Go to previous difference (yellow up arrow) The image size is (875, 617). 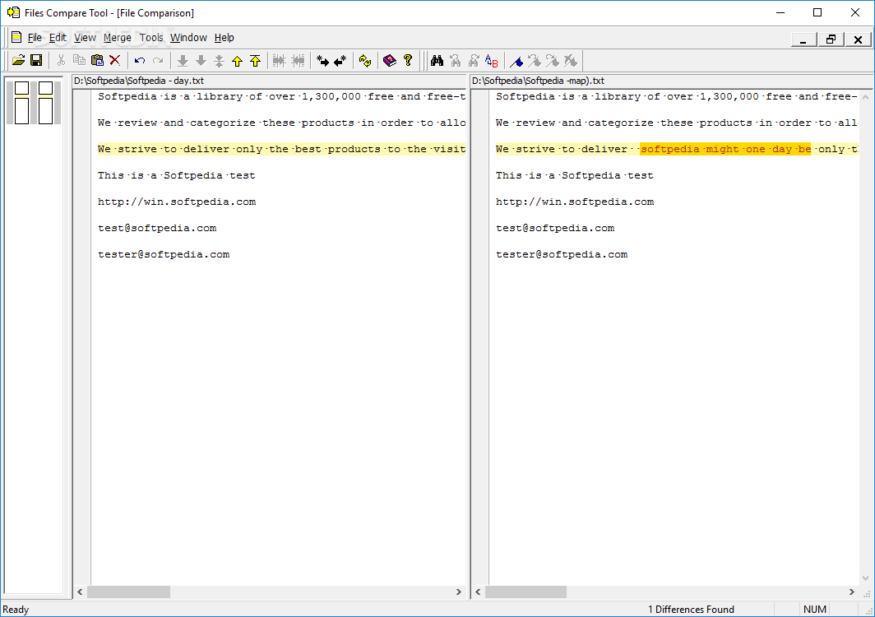click(x=237, y=61)
